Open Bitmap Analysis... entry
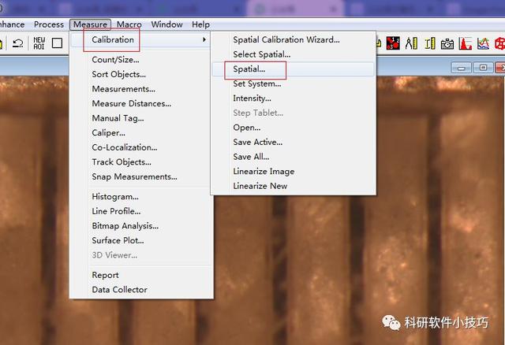 click(x=140, y=226)
